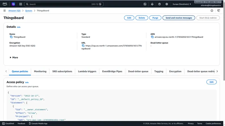Click Send and receive messages
The image size is (225, 126).
(x=179, y=18)
